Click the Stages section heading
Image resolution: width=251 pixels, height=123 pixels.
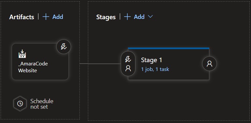(106, 17)
